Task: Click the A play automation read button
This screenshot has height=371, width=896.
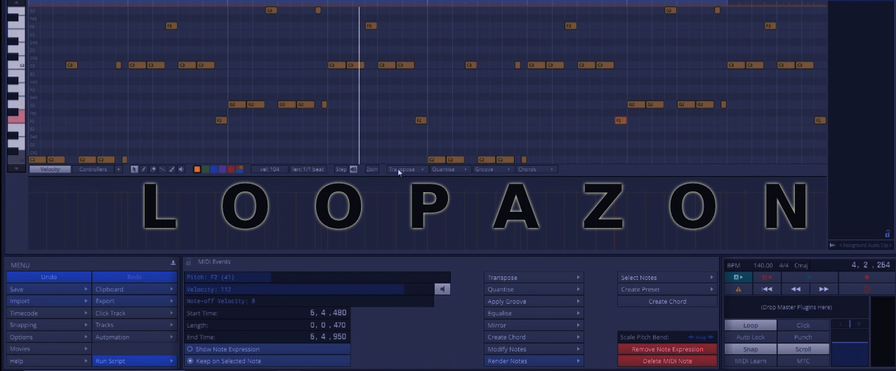Action: coord(738,277)
